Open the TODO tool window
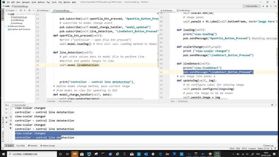The width and height of the screenshot is (279, 157). click(x=20, y=146)
